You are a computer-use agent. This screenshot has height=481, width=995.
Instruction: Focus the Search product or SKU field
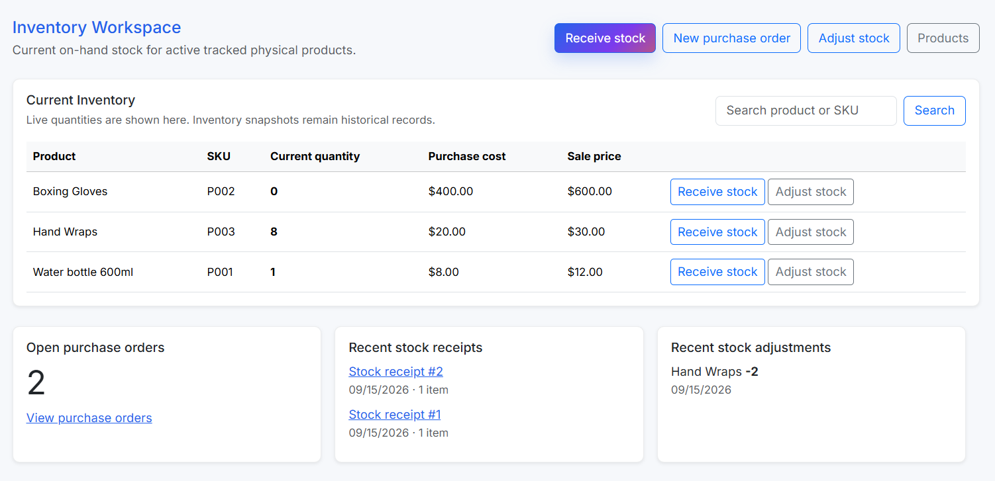click(806, 110)
